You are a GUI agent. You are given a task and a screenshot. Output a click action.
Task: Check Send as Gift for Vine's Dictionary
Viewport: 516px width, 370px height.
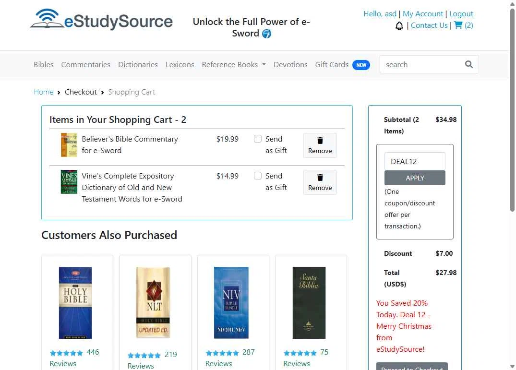(x=258, y=176)
